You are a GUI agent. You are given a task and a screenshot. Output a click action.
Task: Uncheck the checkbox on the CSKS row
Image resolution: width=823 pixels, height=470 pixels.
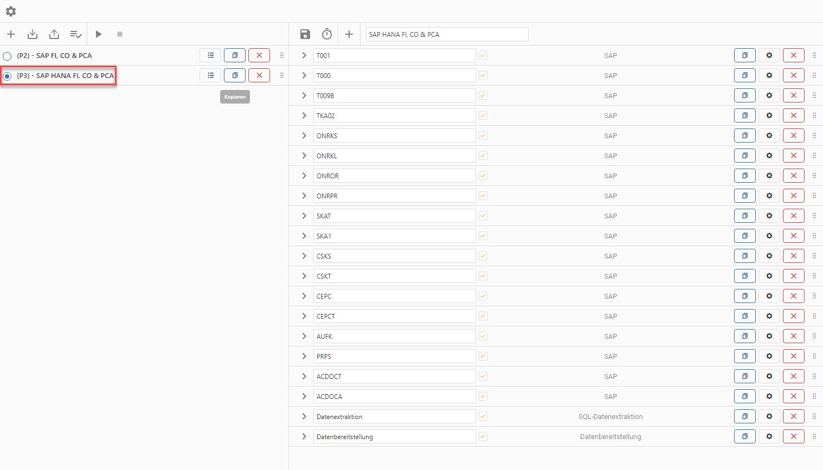click(483, 256)
